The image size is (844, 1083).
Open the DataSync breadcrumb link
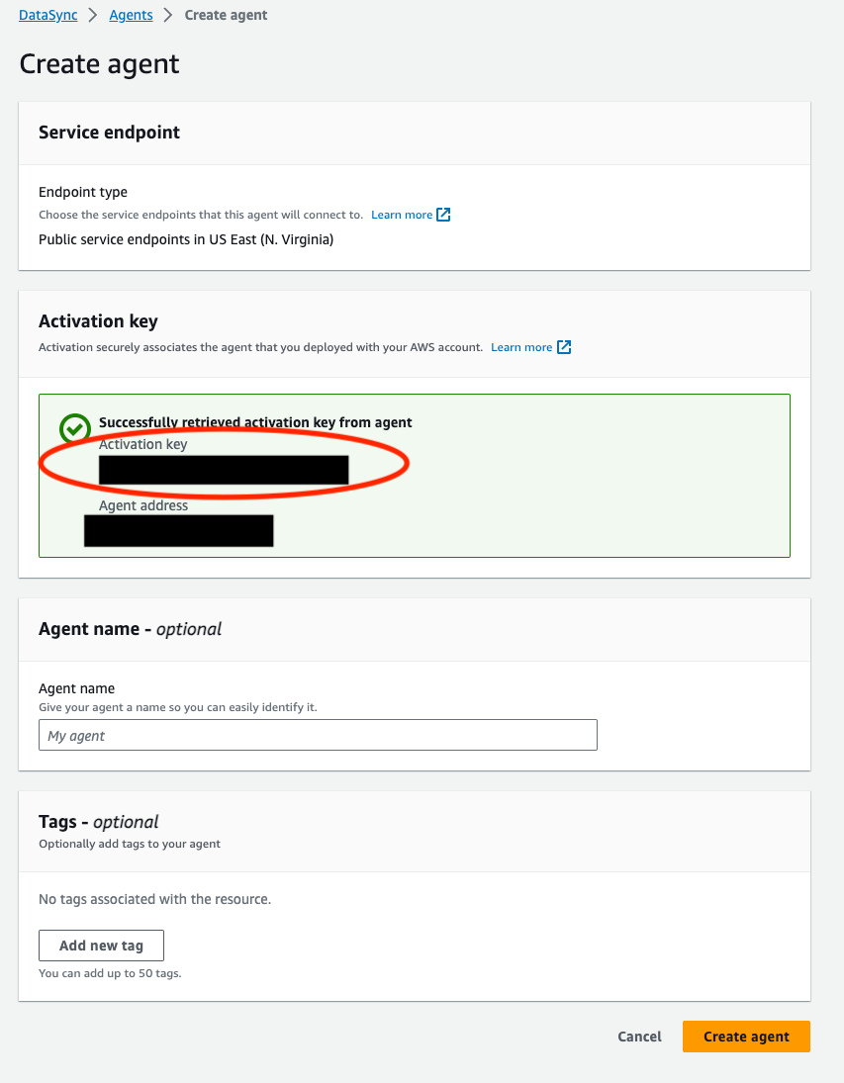point(47,15)
